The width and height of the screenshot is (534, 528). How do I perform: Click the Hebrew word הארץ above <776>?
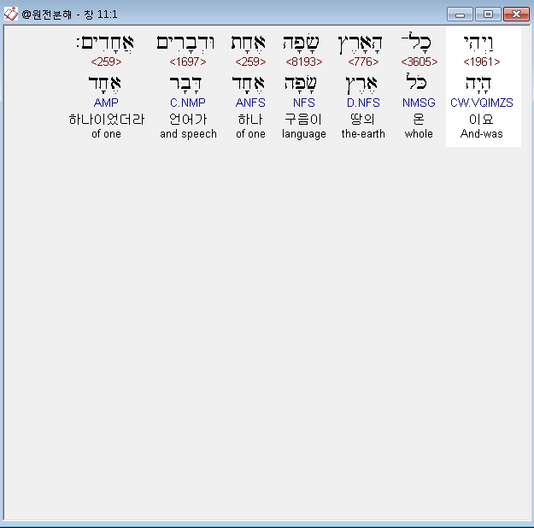(361, 44)
